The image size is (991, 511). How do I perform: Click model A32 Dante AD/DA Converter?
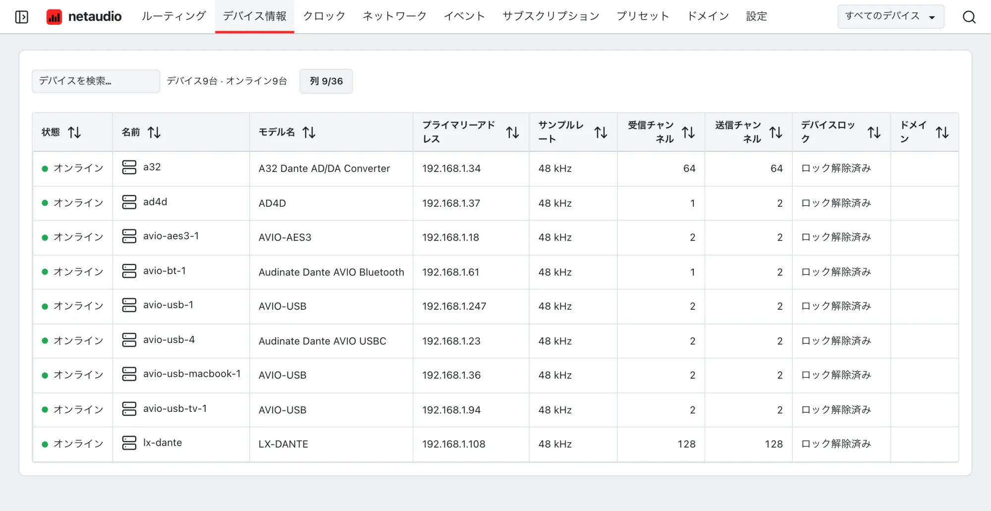pyautogui.click(x=324, y=169)
